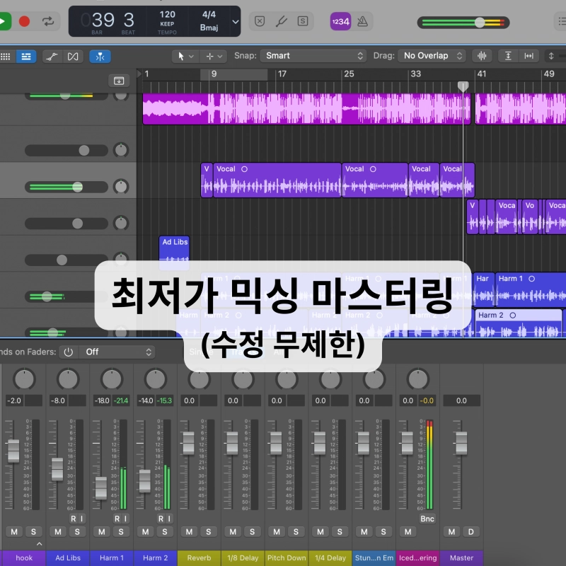566x566 pixels.
Task: Open the Drag No Overlap dropdown
Action: click(x=431, y=56)
